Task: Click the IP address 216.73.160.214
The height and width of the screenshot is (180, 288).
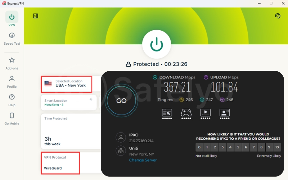Action: [x=141, y=141]
